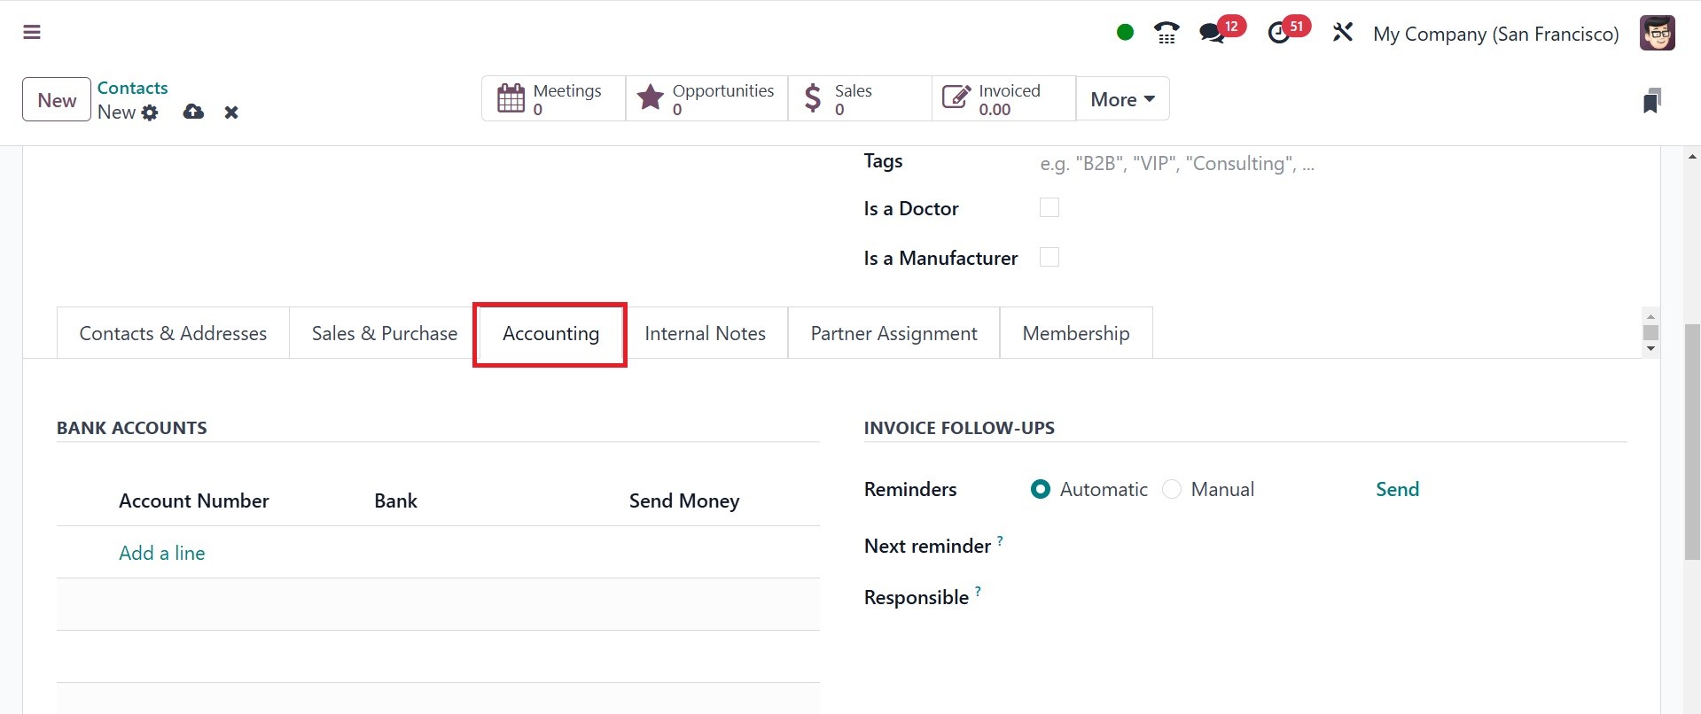1701x714 pixels.
Task: Click the bookmark icon at the top right
Action: [1651, 101]
